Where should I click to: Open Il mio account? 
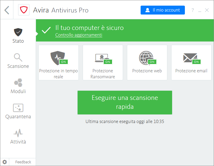pos(163,10)
